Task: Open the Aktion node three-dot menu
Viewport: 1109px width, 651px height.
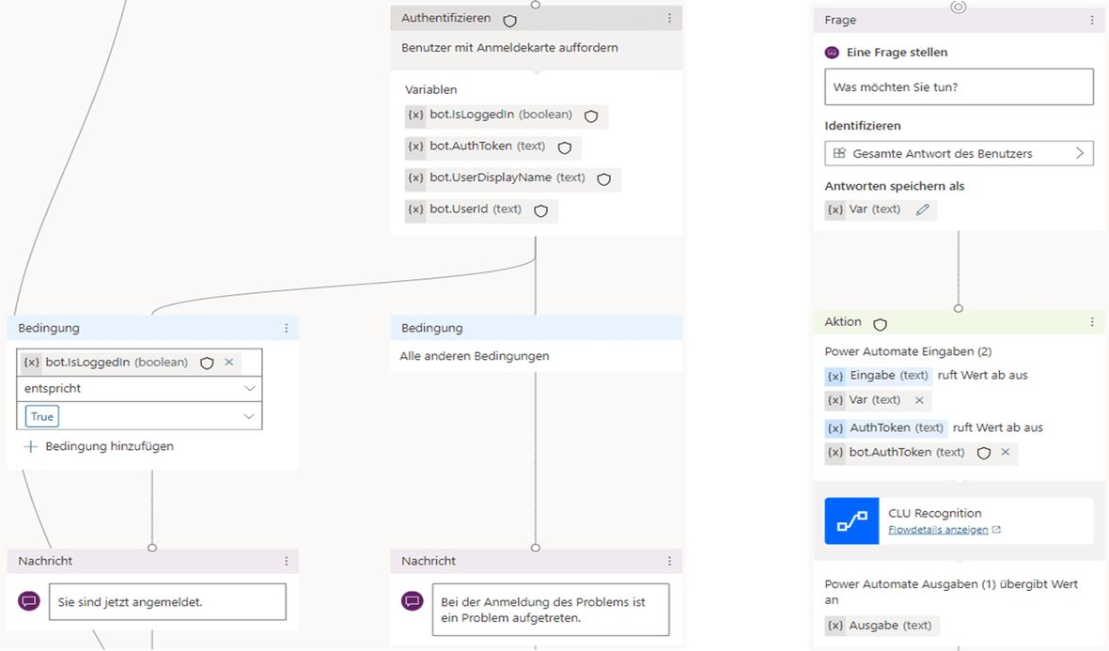Action: (1092, 322)
